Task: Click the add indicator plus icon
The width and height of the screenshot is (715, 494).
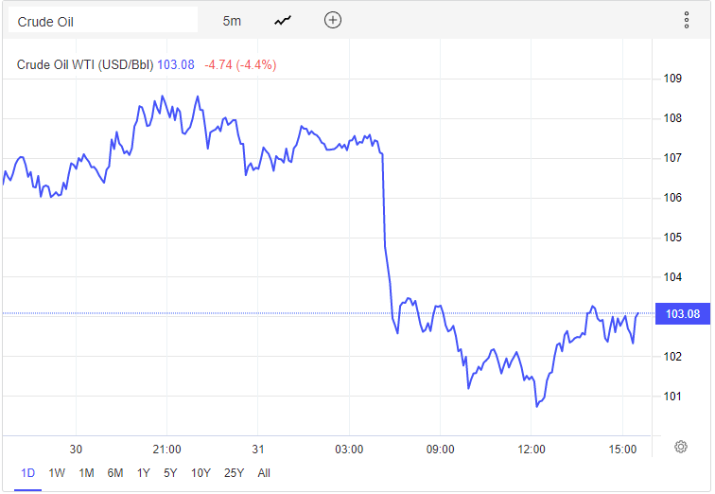Action: click(x=332, y=20)
